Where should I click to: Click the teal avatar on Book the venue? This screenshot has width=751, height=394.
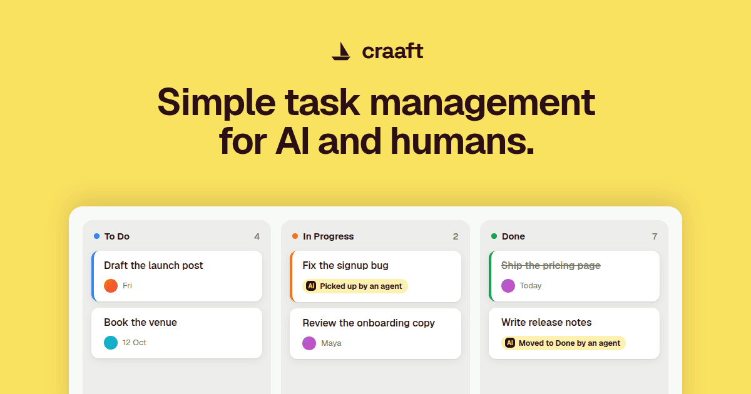pos(111,343)
